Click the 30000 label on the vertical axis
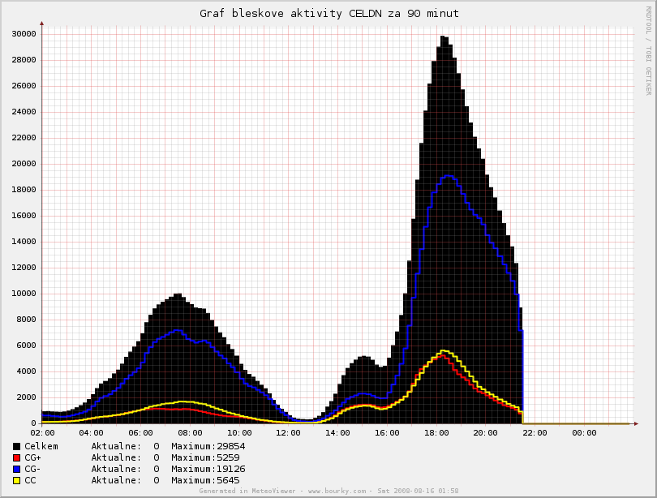 23,34
